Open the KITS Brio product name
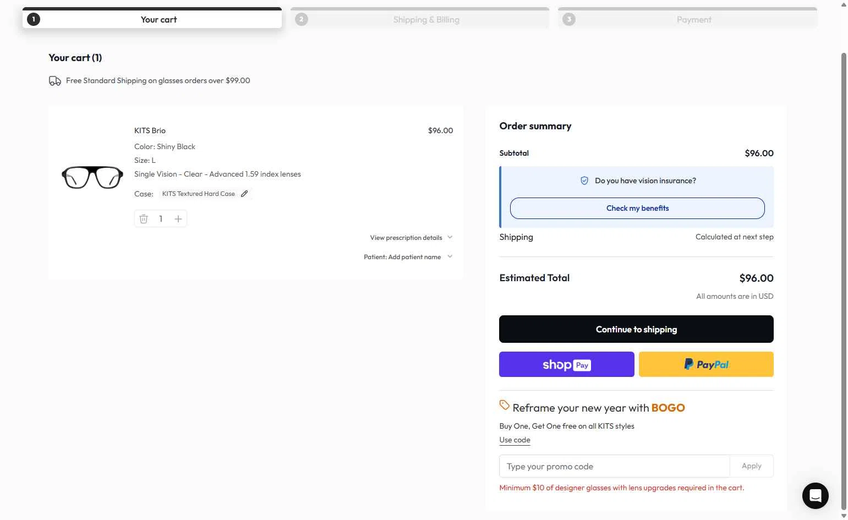The image size is (848, 520). 150,130
